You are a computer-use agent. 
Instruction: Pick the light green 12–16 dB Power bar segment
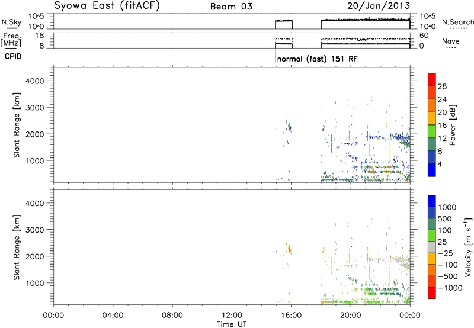point(432,131)
